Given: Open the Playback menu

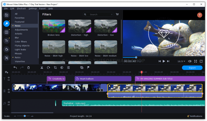Looking at the screenshot, I should click(x=21, y=9).
